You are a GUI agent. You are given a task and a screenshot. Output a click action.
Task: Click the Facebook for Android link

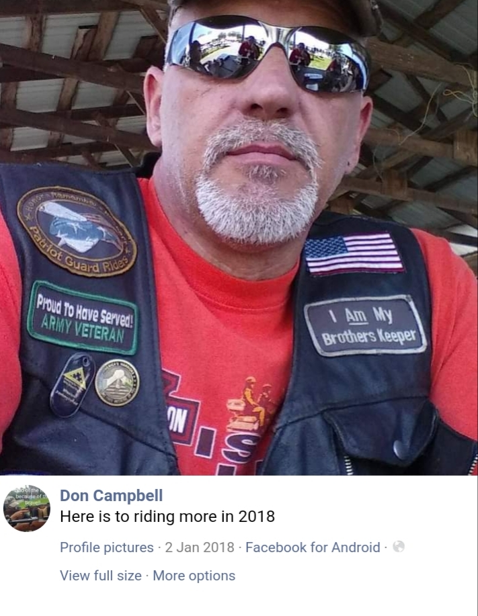point(313,547)
